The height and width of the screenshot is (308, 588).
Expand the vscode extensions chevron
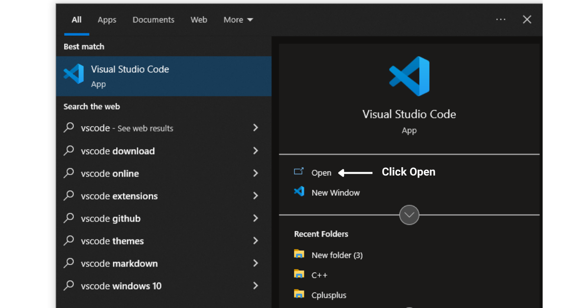point(255,196)
